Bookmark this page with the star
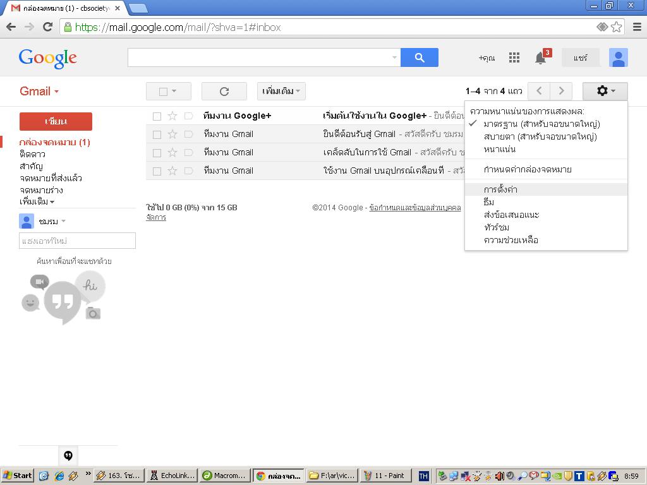 tap(616, 27)
